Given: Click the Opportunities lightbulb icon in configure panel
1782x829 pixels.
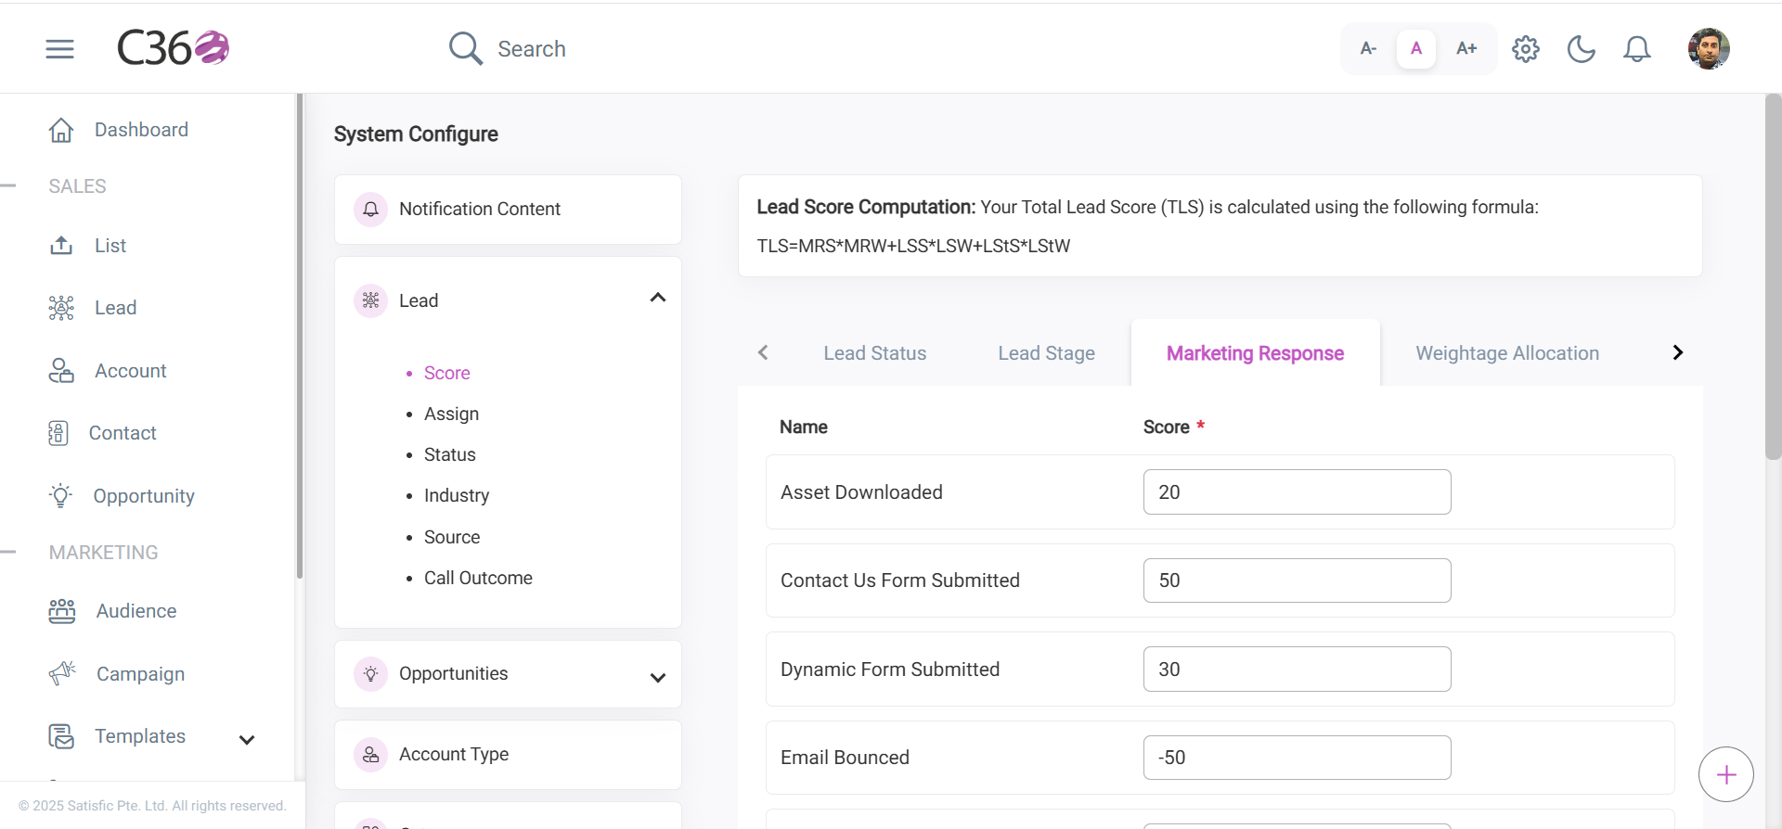Looking at the screenshot, I should click(370, 673).
